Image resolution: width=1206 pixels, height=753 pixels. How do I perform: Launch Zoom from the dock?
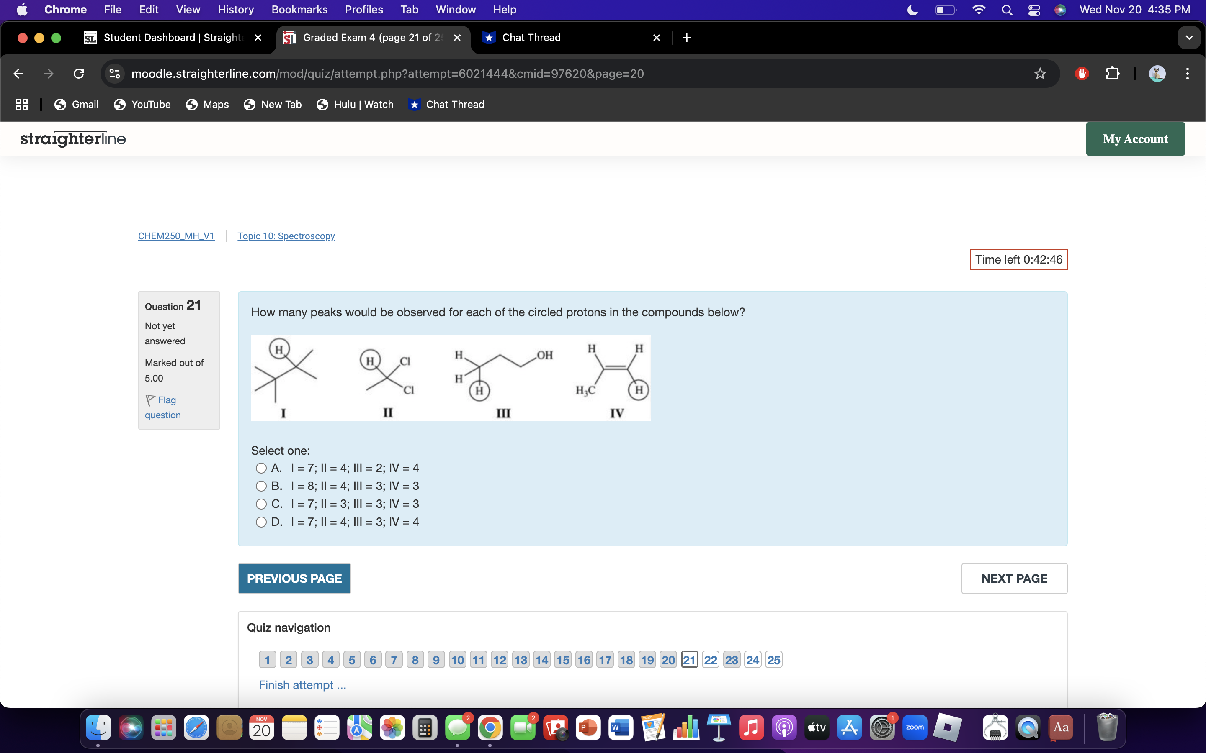[x=915, y=727]
